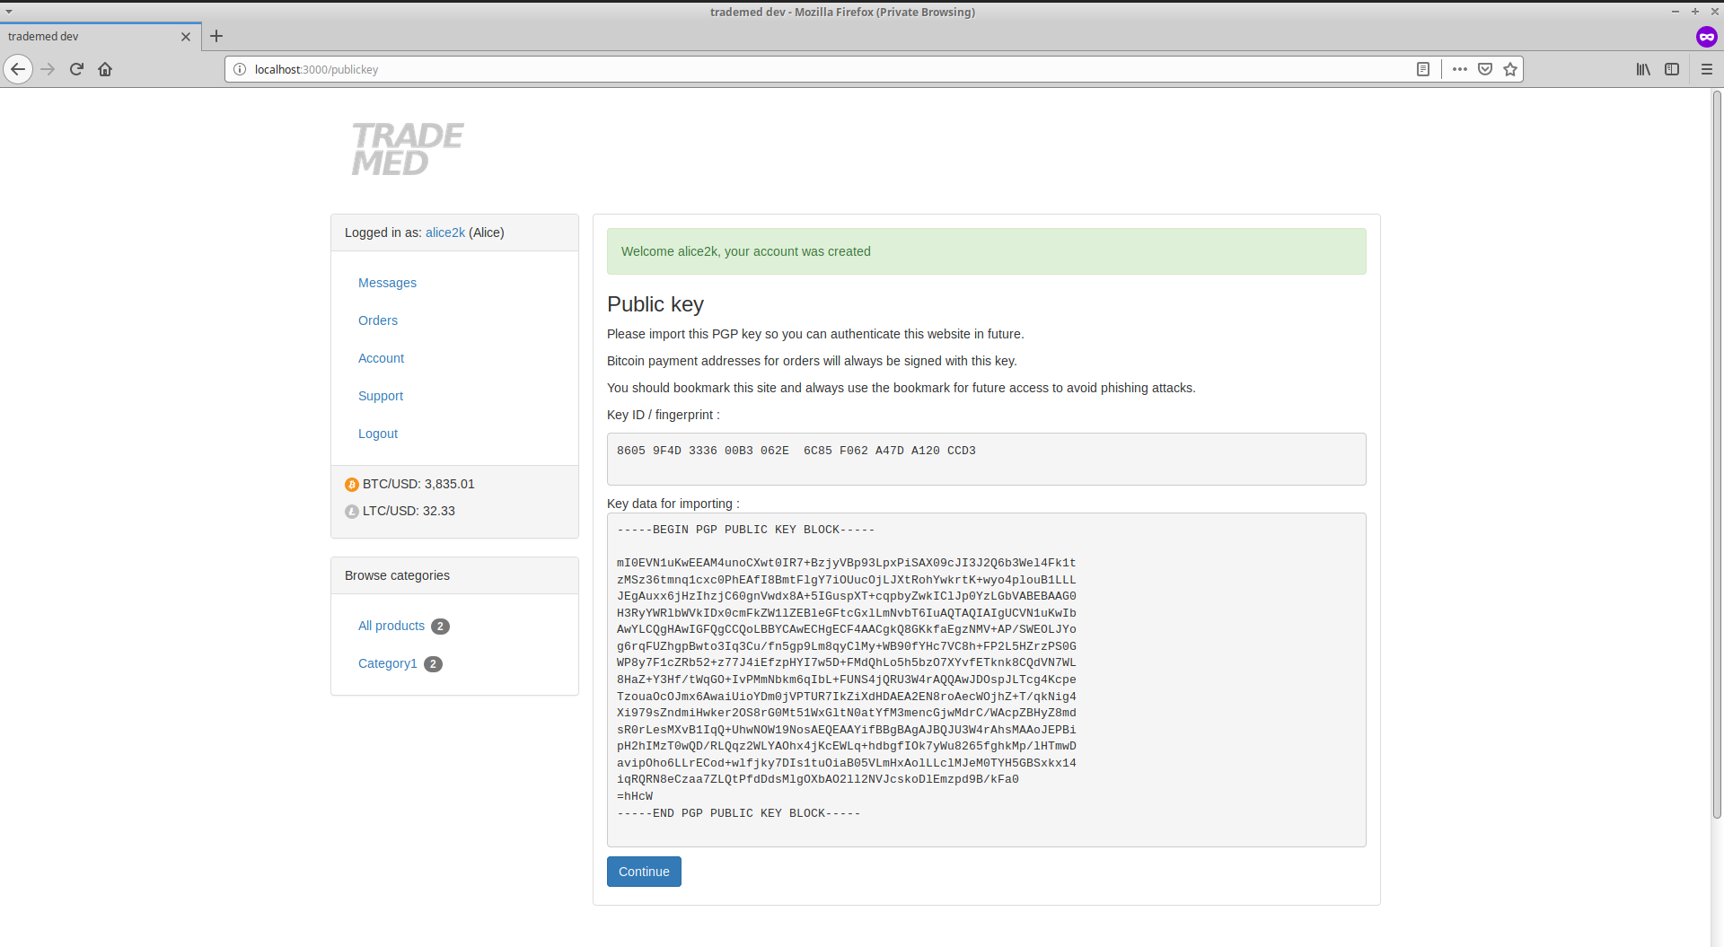Viewport: 1724px width, 947px height.
Task: Reload the current page
Action: (76, 69)
